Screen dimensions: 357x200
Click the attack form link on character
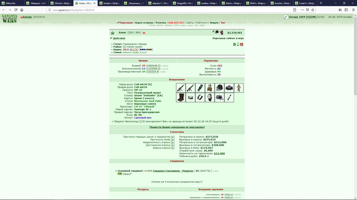point(177,127)
